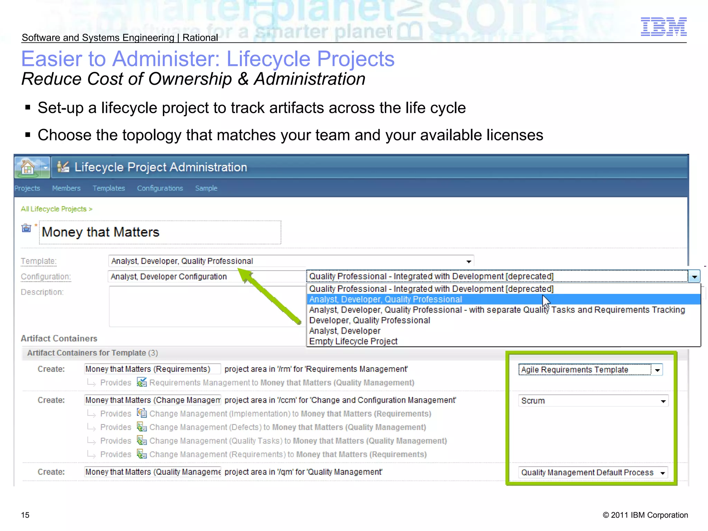708x531 pixels.
Task: Click the Provides arrow for Change Management (Defects)
Action: pos(91,427)
